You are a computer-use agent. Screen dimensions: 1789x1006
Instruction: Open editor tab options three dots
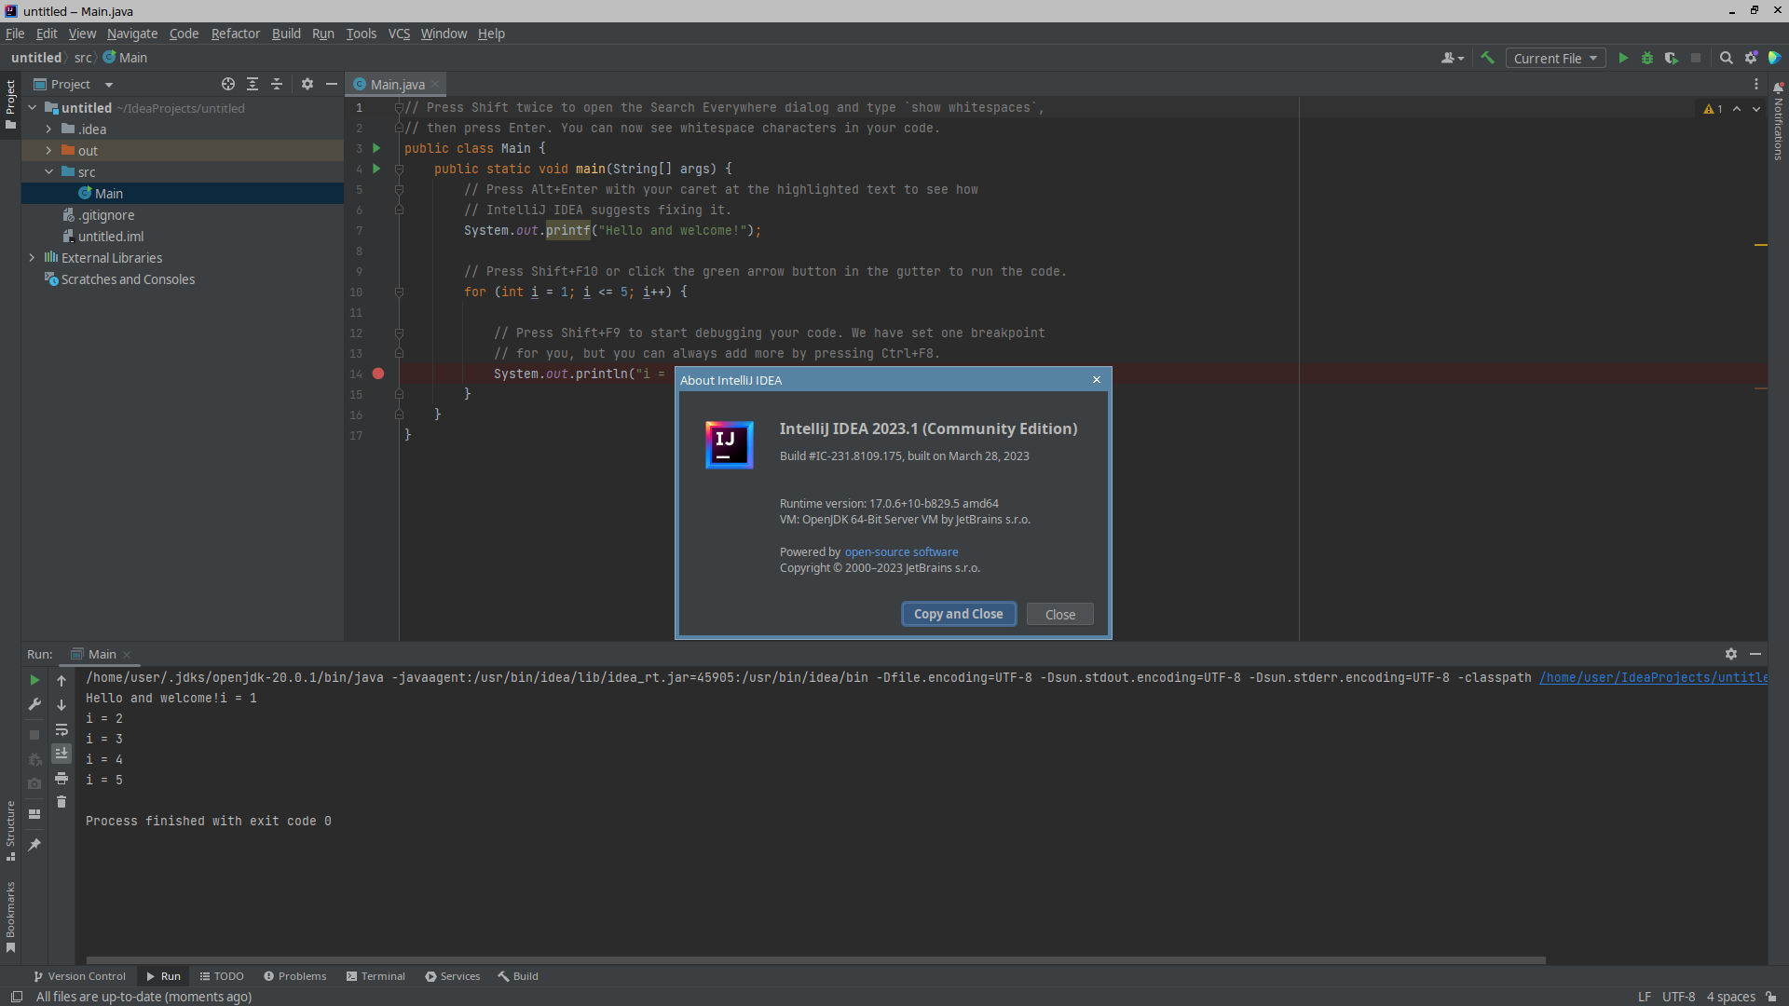(x=1756, y=84)
